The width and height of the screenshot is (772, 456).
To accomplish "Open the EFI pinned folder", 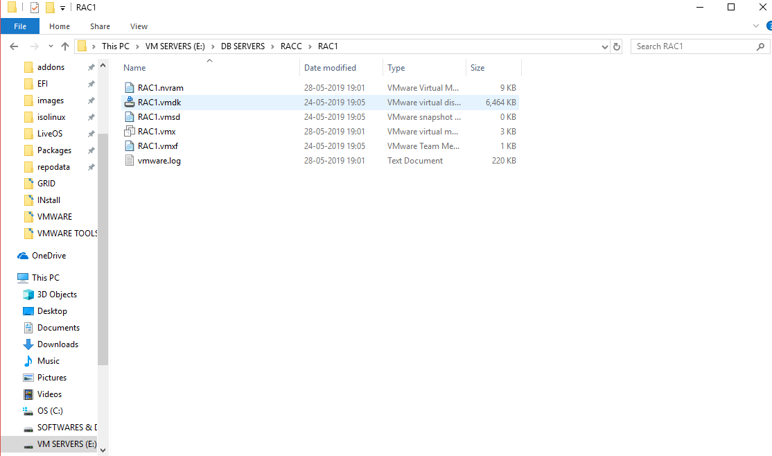I will [x=42, y=84].
